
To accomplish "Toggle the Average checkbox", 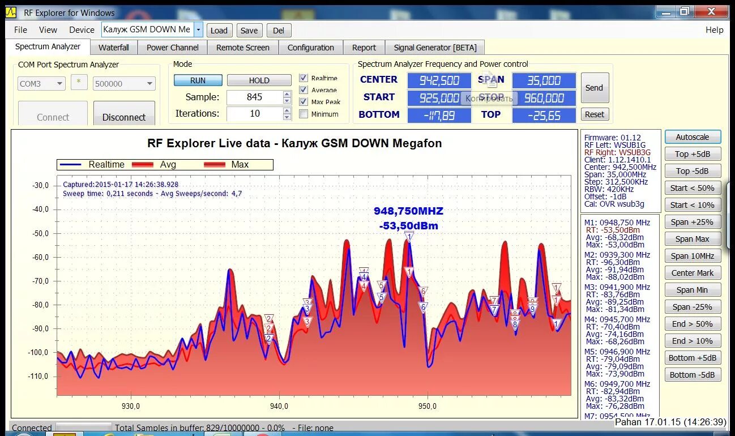I will pos(304,90).
